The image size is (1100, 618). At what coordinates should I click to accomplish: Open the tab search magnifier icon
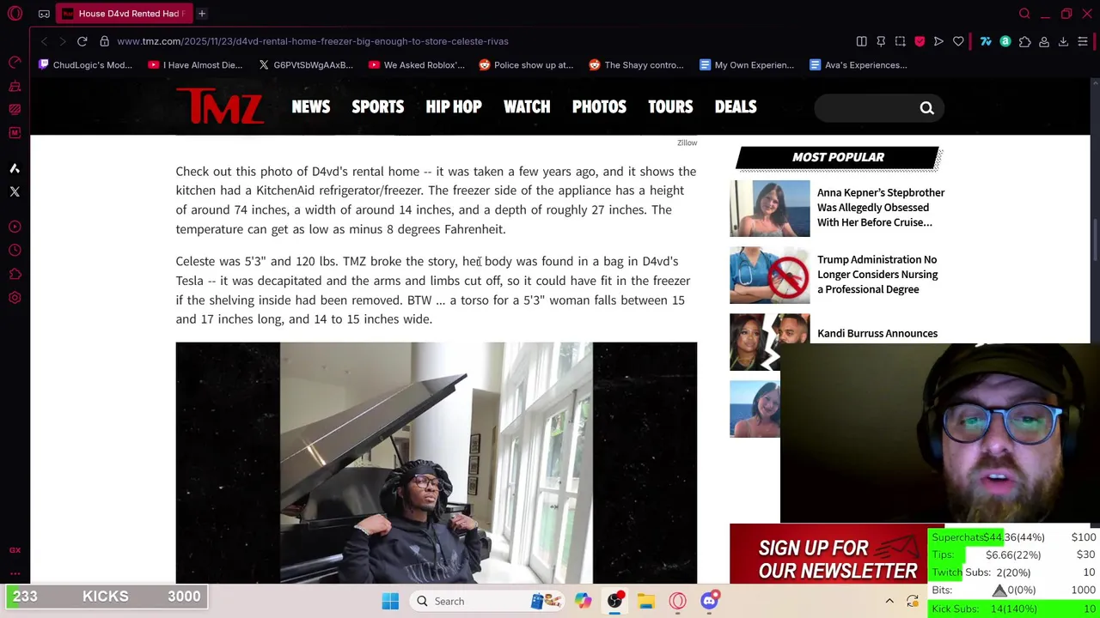click(1024, 14)
